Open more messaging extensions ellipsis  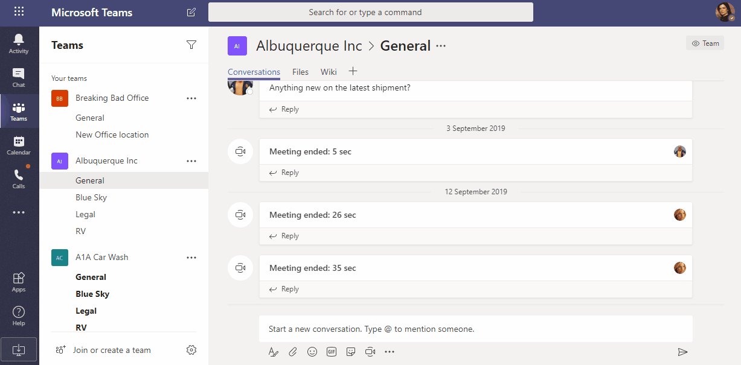tap(390, 352)
